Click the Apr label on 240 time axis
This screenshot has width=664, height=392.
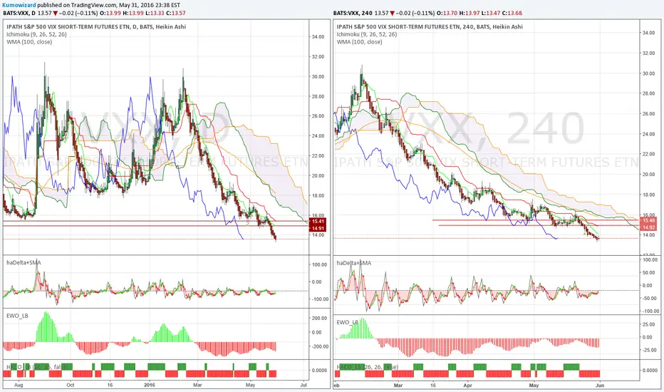(x=467, y=386)
